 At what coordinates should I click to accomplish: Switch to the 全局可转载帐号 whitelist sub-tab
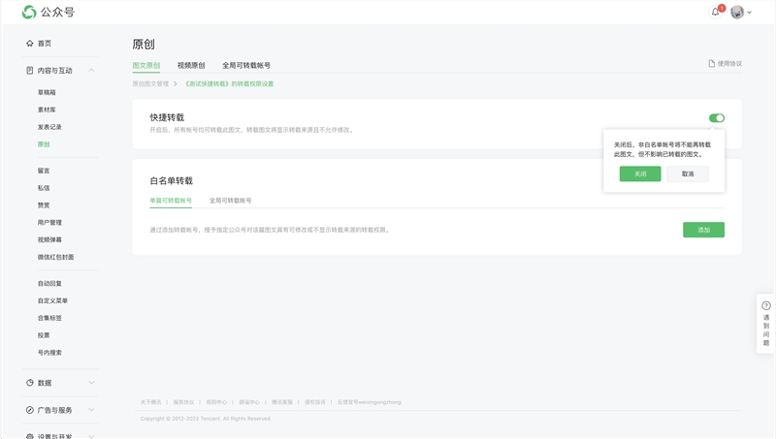pos(230,201)
